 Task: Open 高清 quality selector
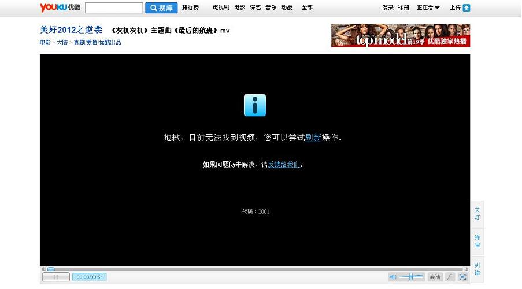point(435,277)
